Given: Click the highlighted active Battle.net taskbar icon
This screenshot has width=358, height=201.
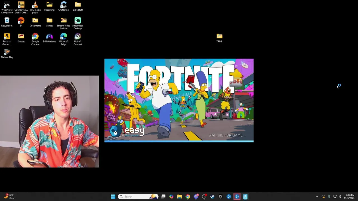Looking at the screenshot, I should point(237,197).
